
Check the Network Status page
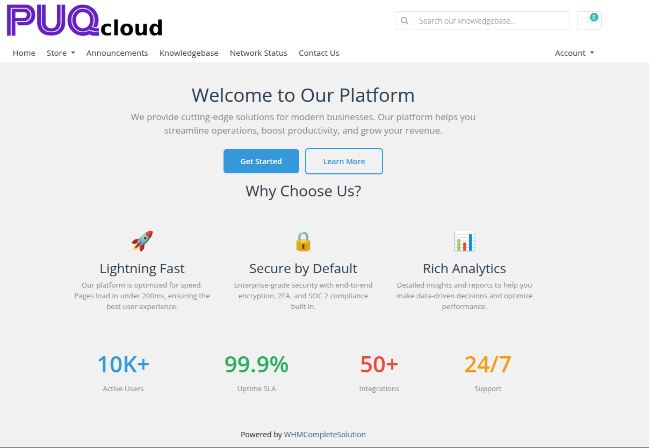pos(258,53)
